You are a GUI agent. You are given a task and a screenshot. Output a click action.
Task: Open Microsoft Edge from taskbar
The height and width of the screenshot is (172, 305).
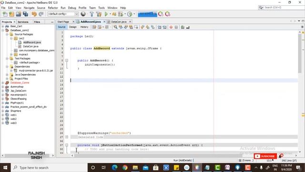click(x=114, y=168)
